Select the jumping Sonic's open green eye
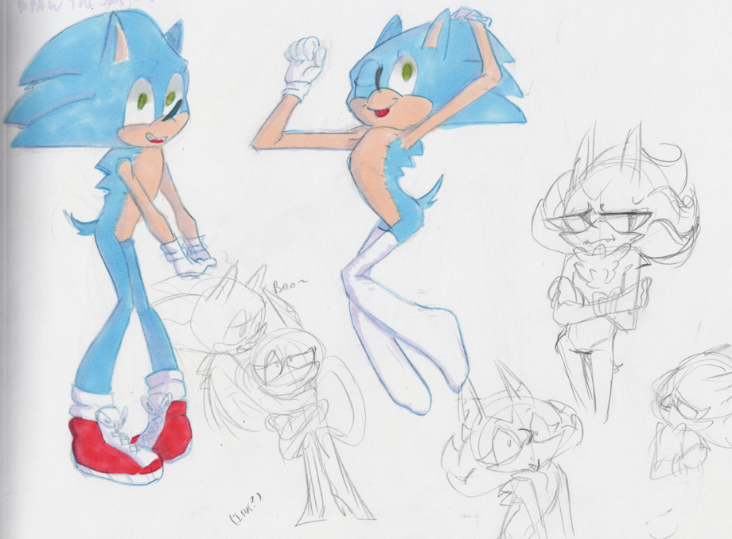Screen dimensions: 732x539 (x=407, y=74)
